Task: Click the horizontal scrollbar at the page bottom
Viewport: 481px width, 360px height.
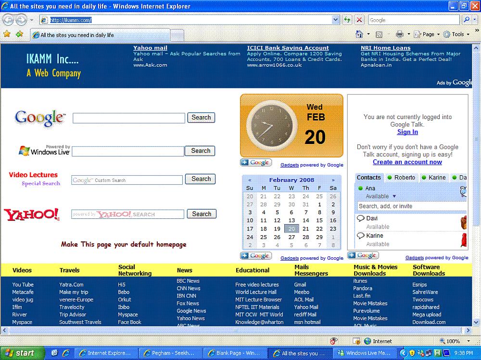Action: click(235, 330)
